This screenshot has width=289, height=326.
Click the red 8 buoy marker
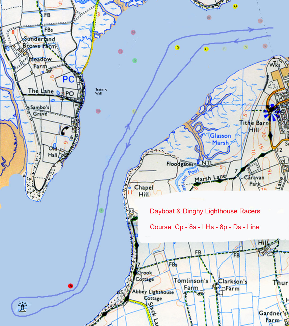tap(70, 286)
